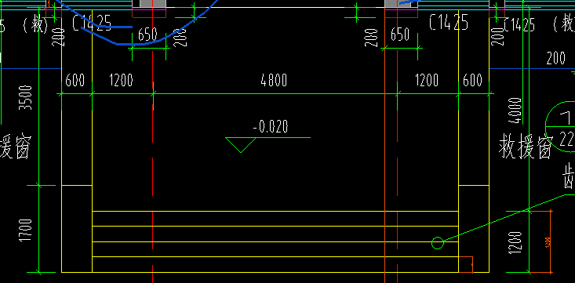Select the full 救援窗 label on right
Image resolution: width=575 pixels, height=283 pixels.
(x=525, y=147)
